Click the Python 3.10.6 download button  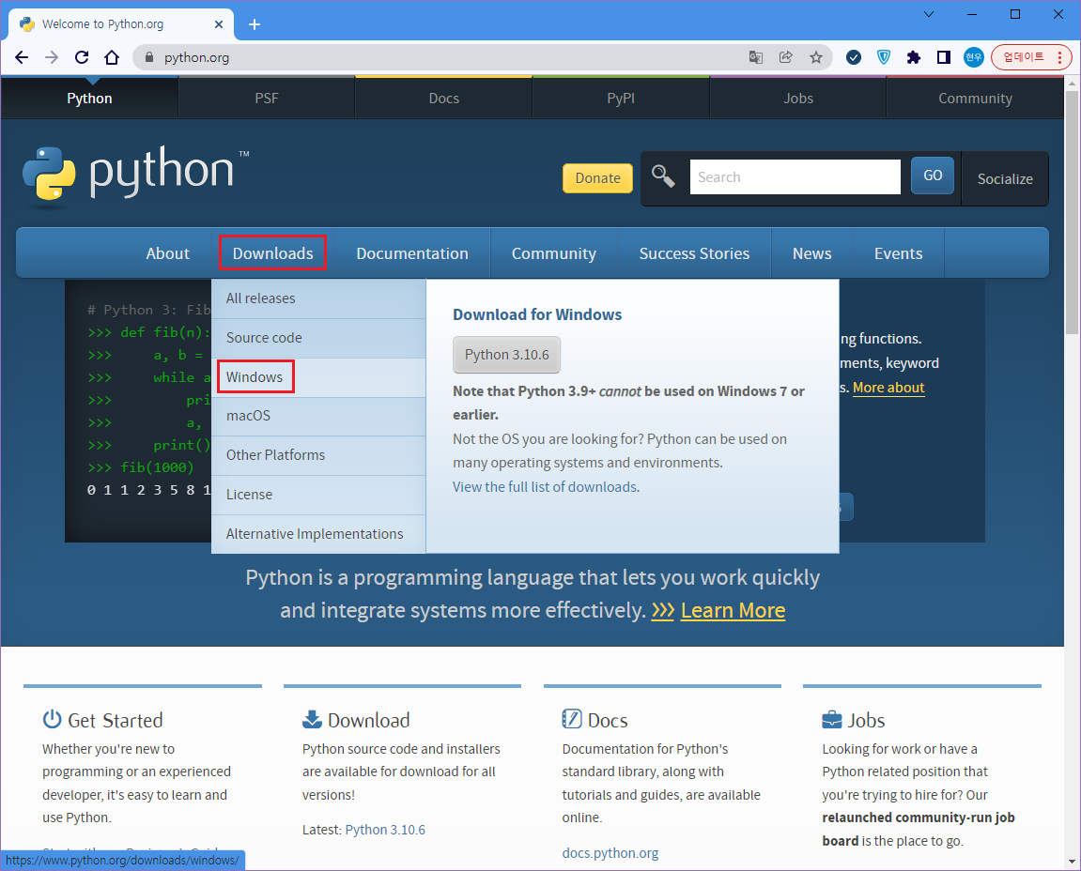pyautogui.click(x=507, y=354)
